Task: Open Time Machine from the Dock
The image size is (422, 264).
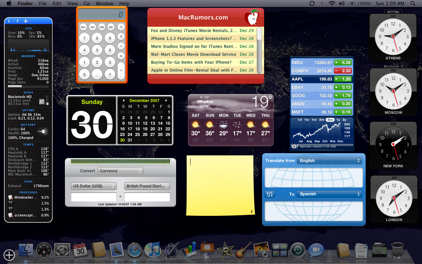Action: pyautogui.click(x=298, y=250)
